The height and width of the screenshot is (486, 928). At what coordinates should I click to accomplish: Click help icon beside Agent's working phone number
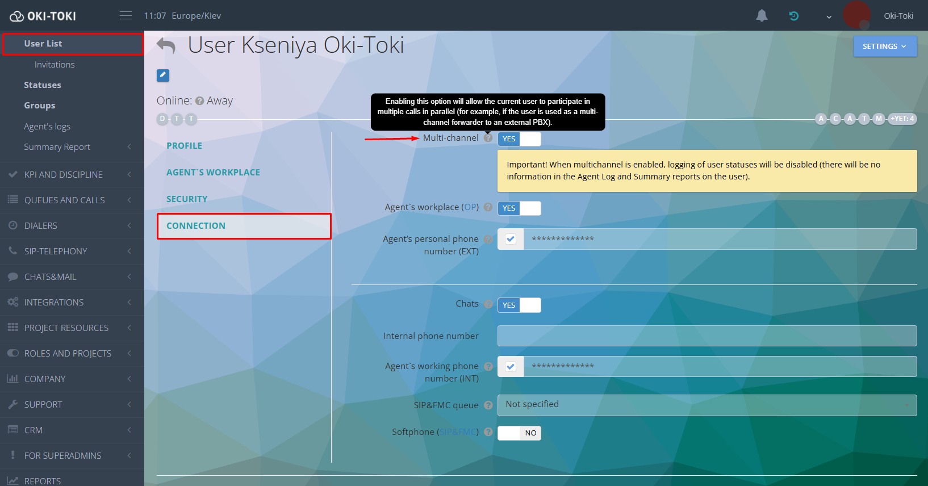[488, 366]
